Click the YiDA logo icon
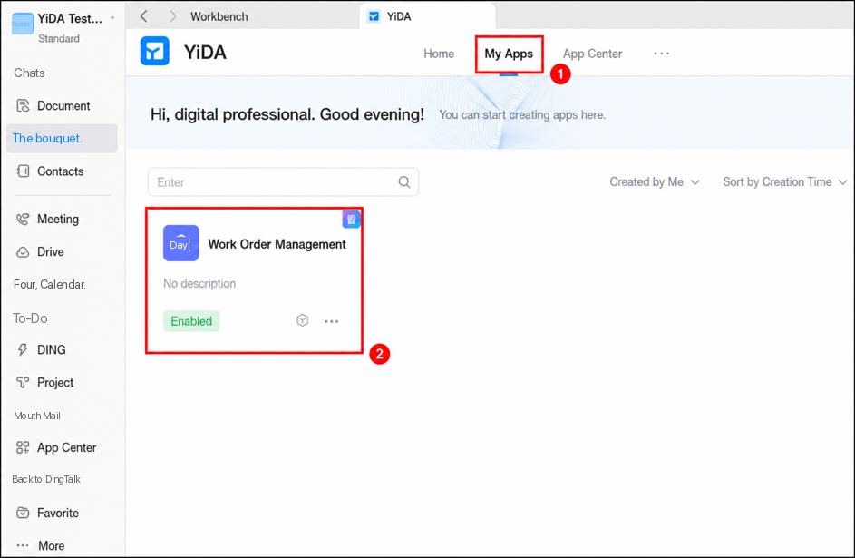This screenshot has height=558, width=855. (x=155, y=52)
